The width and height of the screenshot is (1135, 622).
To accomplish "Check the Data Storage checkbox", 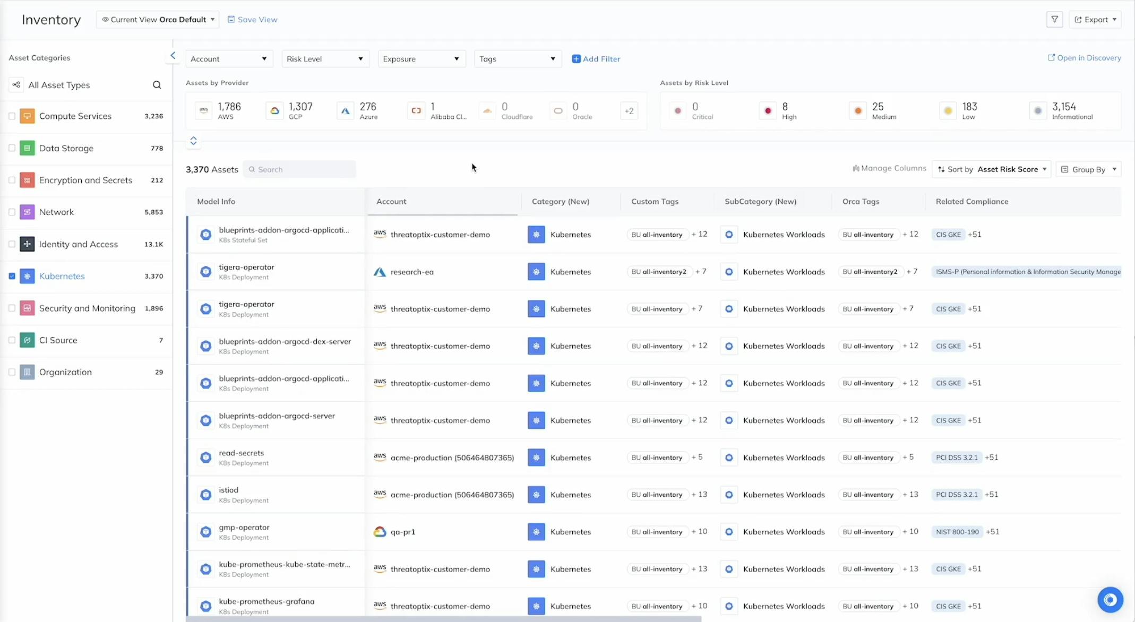I will [x=12, y=148].
